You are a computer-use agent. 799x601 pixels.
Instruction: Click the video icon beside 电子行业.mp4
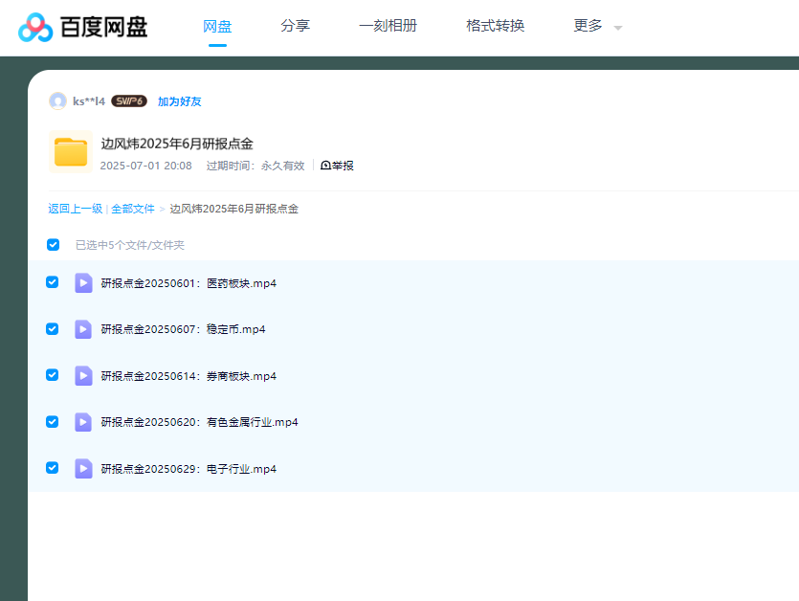click(83, 468)
